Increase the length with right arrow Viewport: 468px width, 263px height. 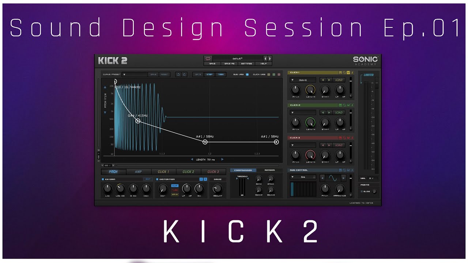[222, 160]
